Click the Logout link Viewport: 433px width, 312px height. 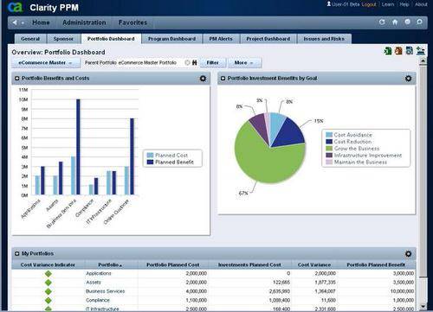pos(369,4)
